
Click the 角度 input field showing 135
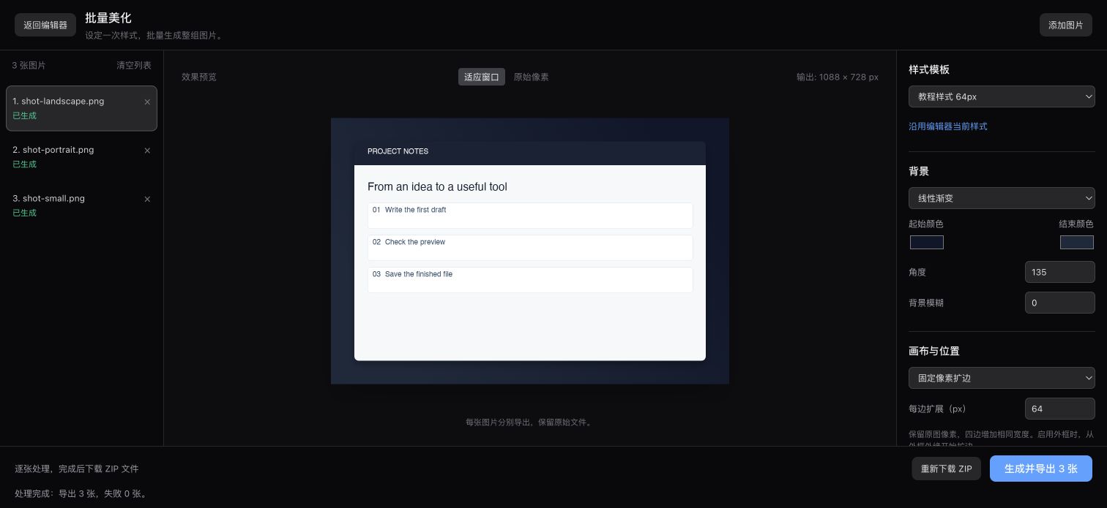pyautogui.click(x=1060, y=272)
